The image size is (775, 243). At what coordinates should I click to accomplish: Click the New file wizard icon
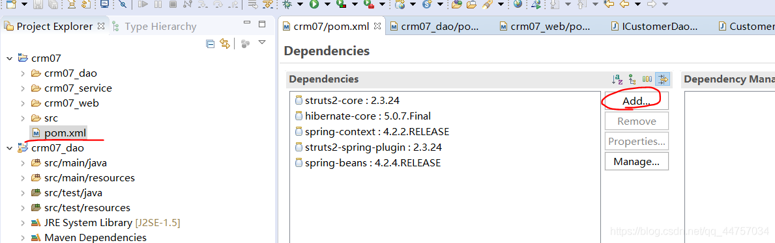coord(11,5)
